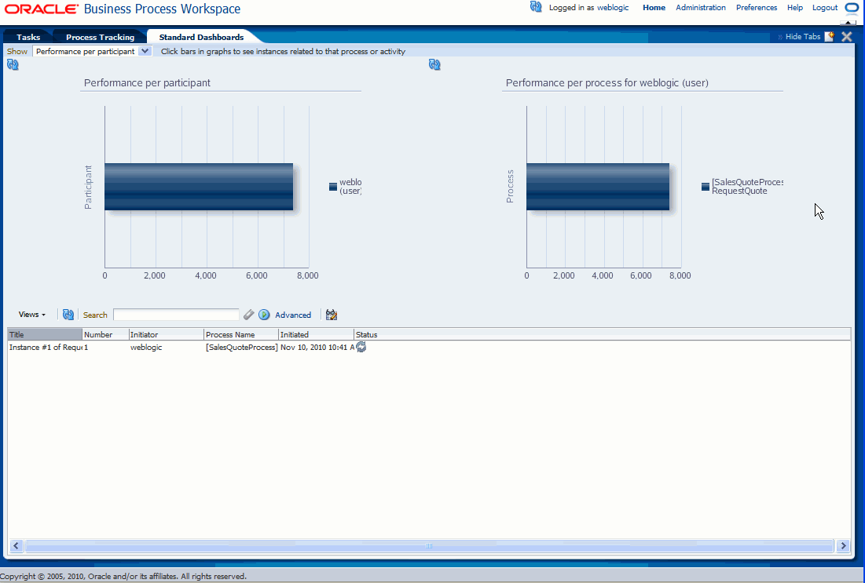Viewport: 865px width, 583px height.
Task: Collapse header using the top-right arrow
Action: (848, 23)
